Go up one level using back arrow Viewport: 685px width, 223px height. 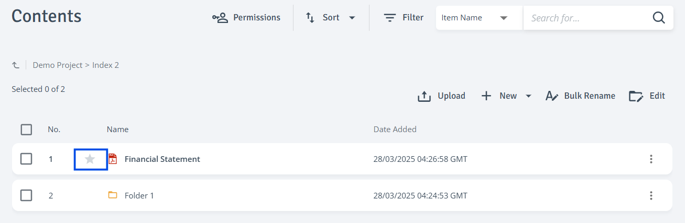16,65
